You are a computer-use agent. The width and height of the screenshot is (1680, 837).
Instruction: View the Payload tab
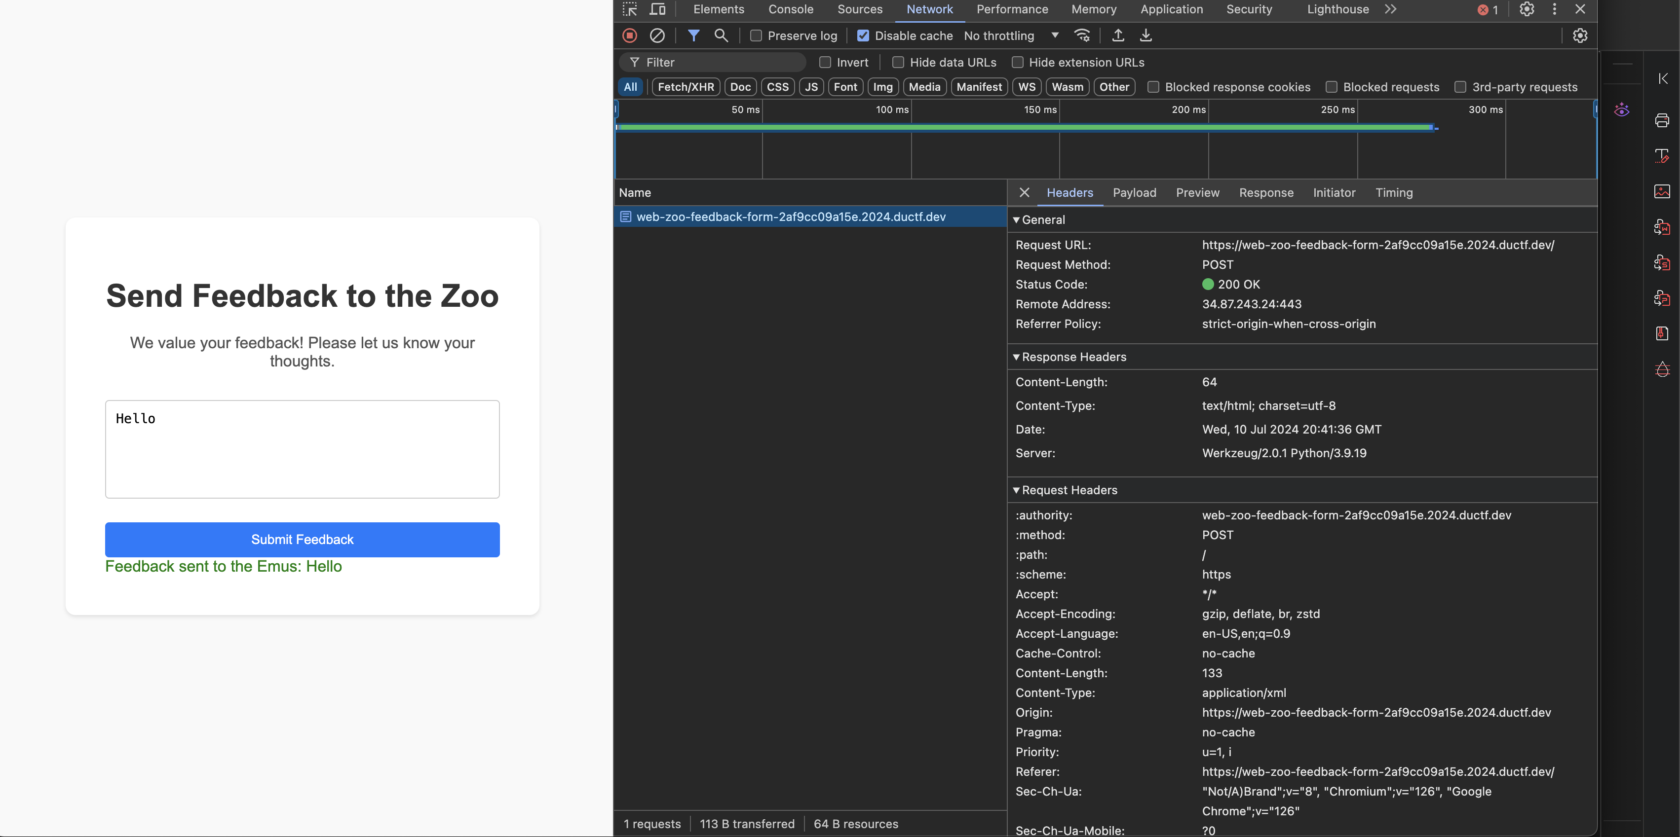[1134, 192]
